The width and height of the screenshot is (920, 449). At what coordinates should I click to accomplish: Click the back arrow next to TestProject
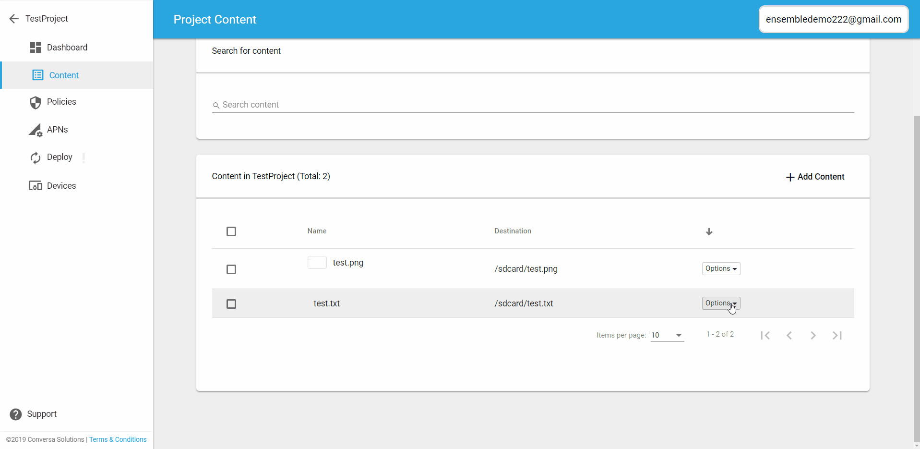[14, 19]
